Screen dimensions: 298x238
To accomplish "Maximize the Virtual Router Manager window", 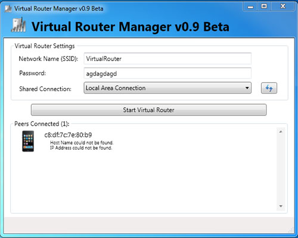I will [x=264, y=7].
